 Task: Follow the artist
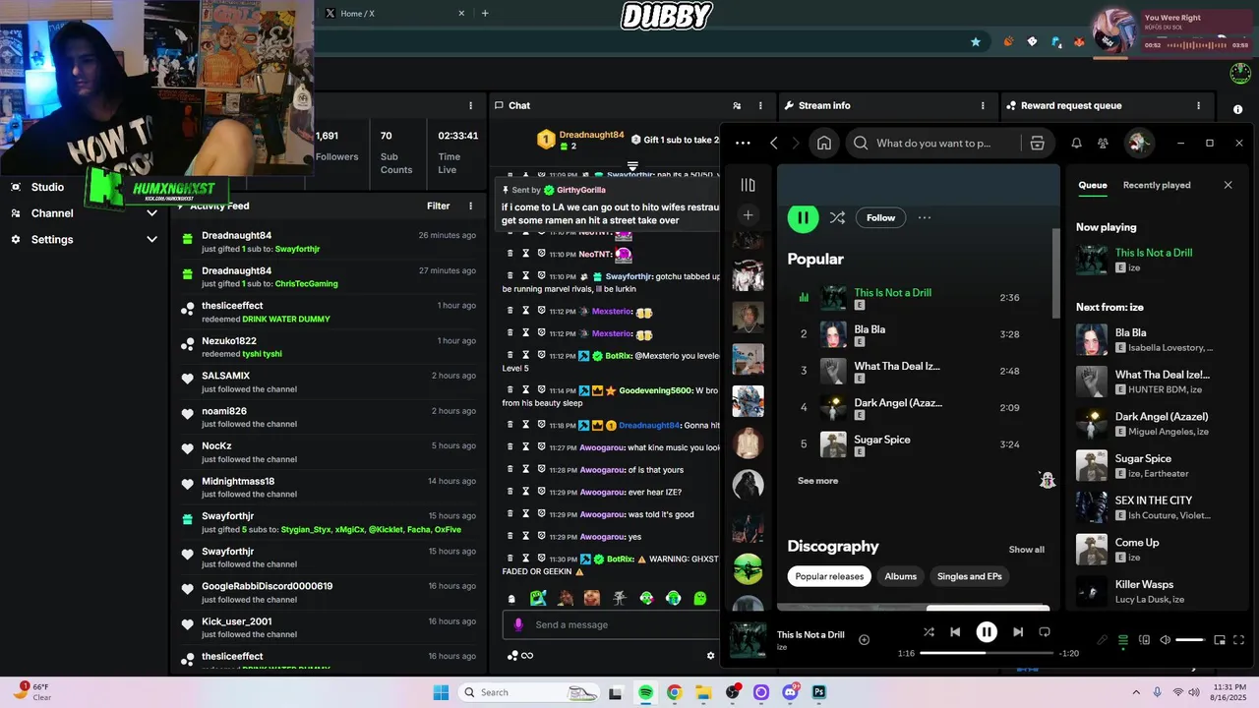click(x=880, y=218)
